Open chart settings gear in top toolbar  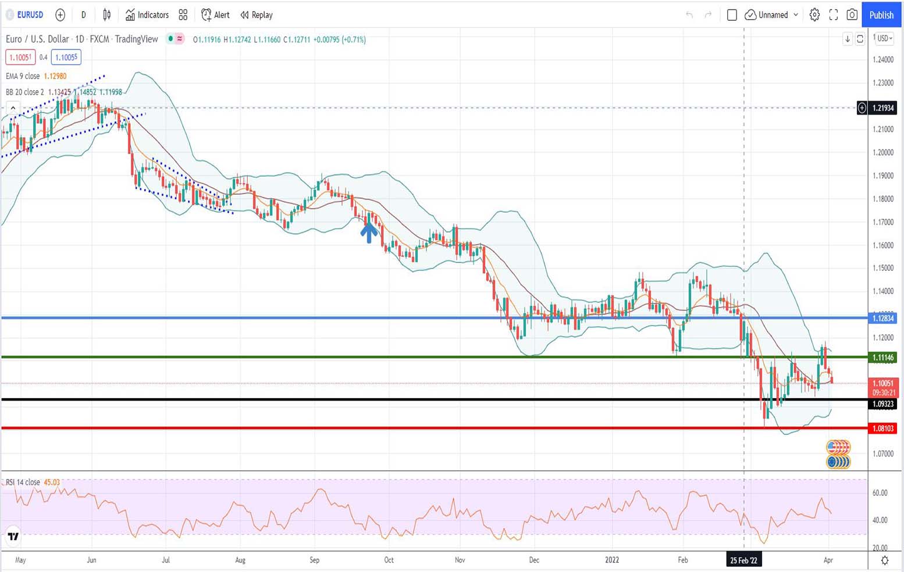pos(814,15)
